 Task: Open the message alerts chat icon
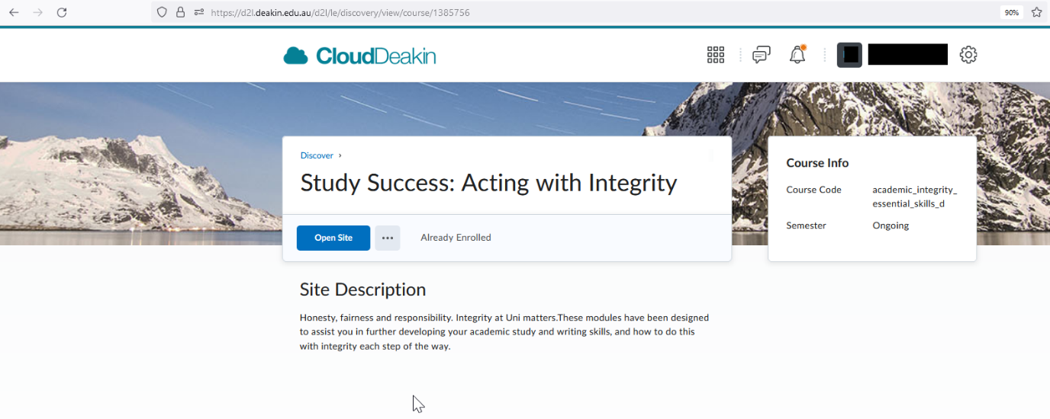pyautogui.click(x=761, y=55)
